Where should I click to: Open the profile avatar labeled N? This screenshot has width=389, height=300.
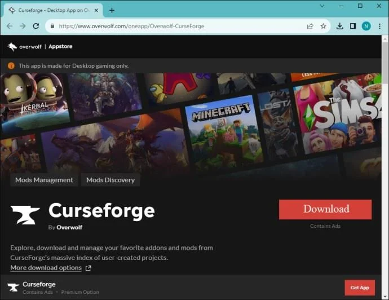366,26
